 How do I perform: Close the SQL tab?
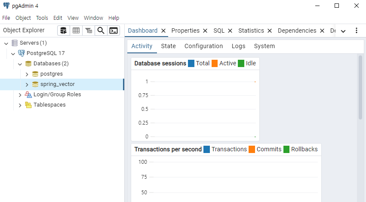click(230, 31)
